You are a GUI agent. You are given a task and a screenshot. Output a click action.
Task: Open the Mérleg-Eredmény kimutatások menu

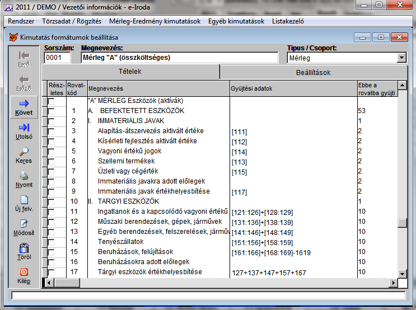point(155,21)
